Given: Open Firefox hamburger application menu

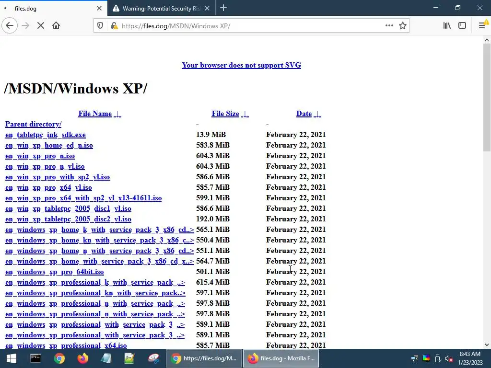Looking at the screenshot, I should point(482,25).
